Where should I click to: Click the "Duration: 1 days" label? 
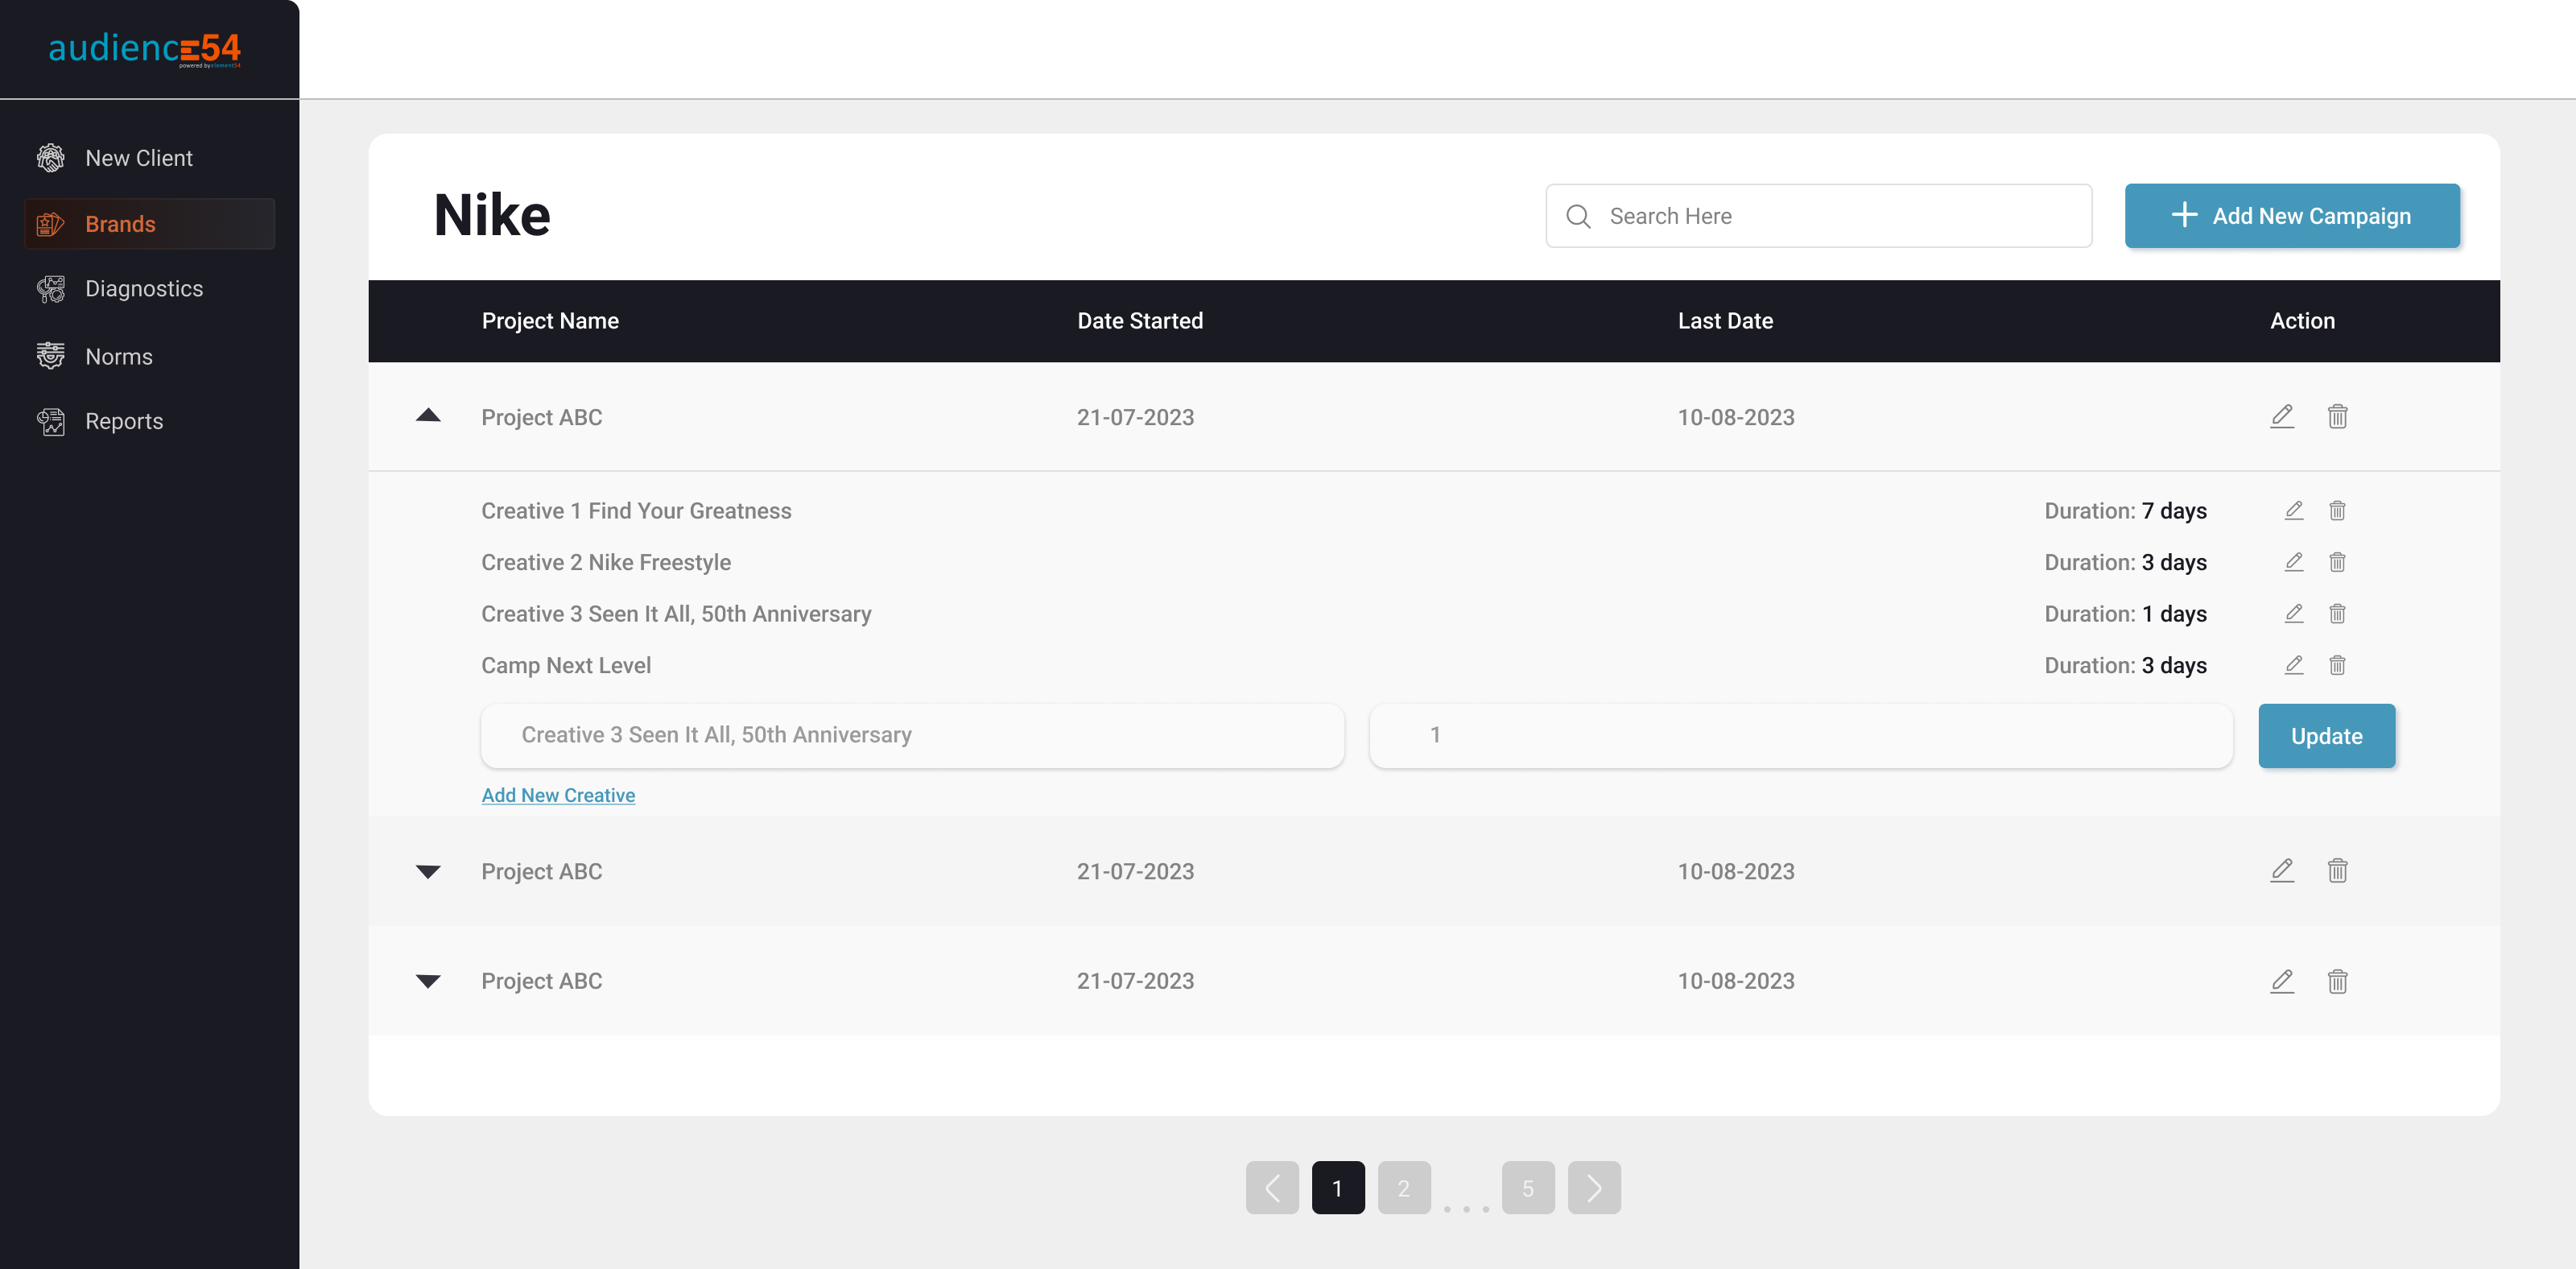pos(2125,614)
